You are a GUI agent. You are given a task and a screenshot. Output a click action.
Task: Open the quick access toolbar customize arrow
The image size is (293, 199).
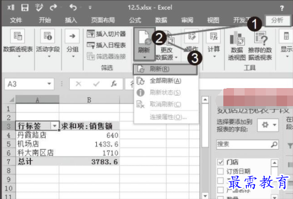coord(90,7)
